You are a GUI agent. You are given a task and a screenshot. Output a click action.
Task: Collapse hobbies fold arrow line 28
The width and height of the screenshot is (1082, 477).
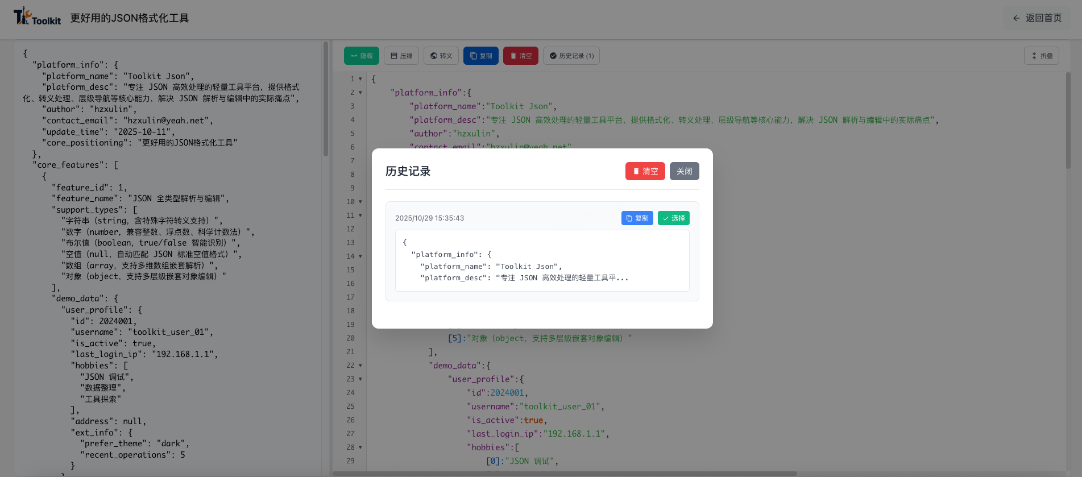coord(360,447)
